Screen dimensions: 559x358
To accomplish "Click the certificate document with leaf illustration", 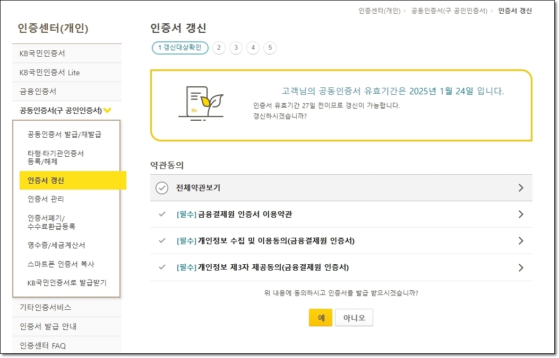I will click(201, 103).
